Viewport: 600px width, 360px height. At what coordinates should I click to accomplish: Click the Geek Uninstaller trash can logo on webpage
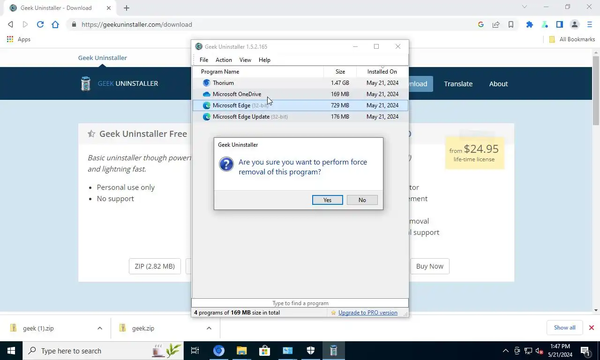coord(85,83)
